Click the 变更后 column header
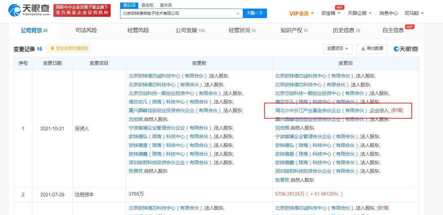The image size is (443, 215). pos(345,63)
